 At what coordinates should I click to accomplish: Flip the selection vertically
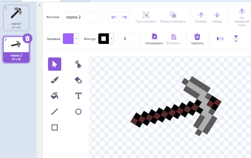[236, 38]
